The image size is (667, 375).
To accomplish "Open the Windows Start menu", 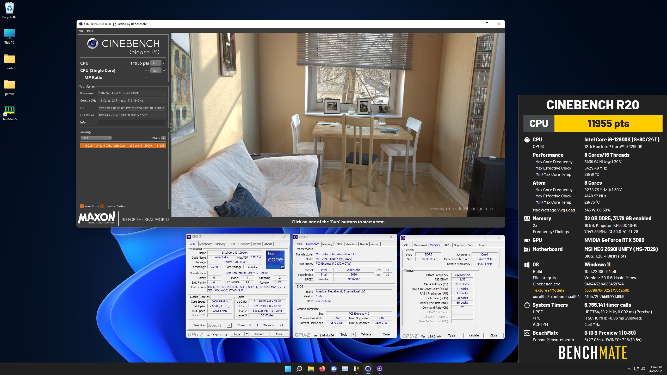I will tap(288, 369).
